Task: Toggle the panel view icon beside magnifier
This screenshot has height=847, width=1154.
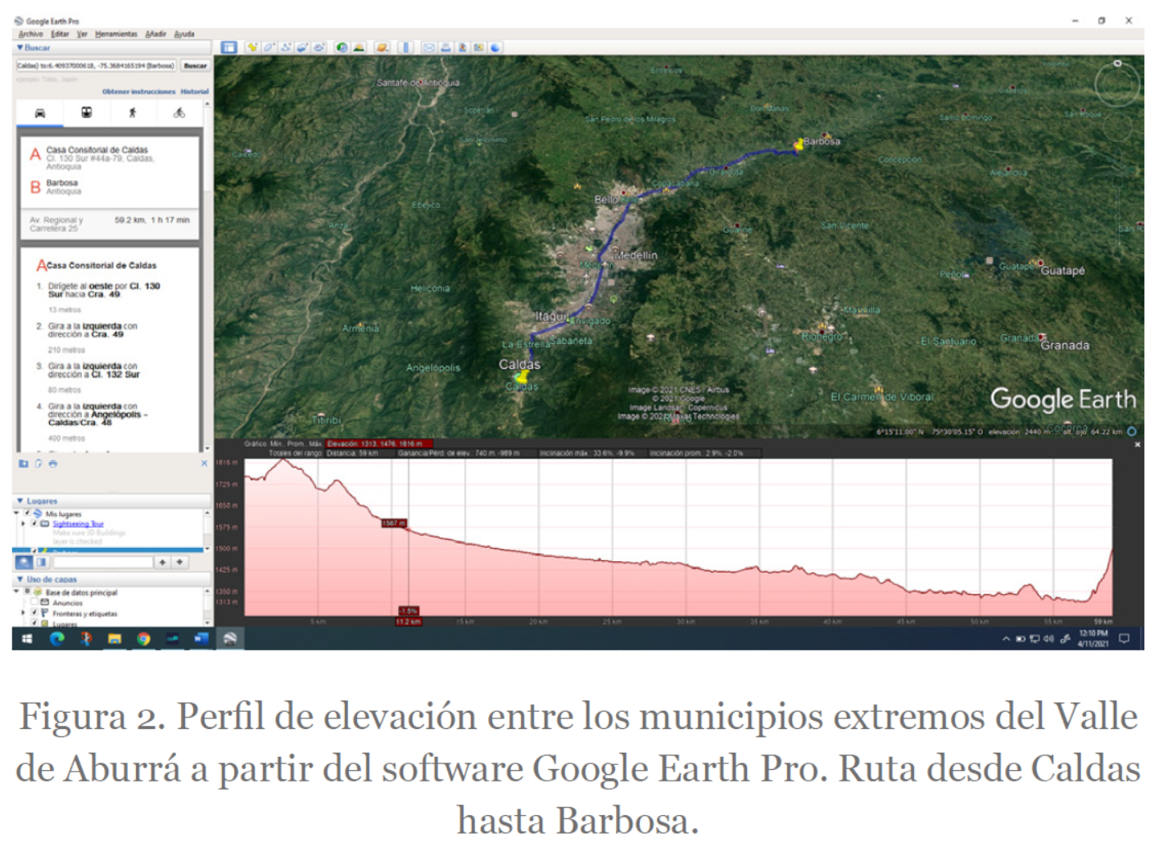Action: (41, 562)
